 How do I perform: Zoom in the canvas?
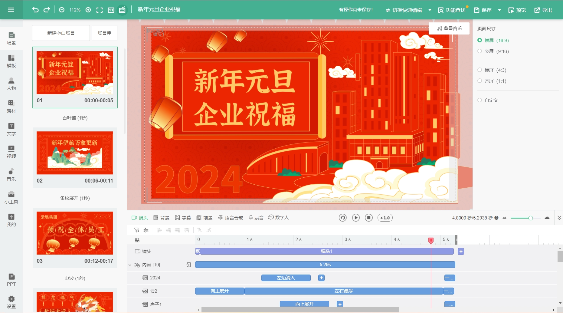(x=88, y=10)
